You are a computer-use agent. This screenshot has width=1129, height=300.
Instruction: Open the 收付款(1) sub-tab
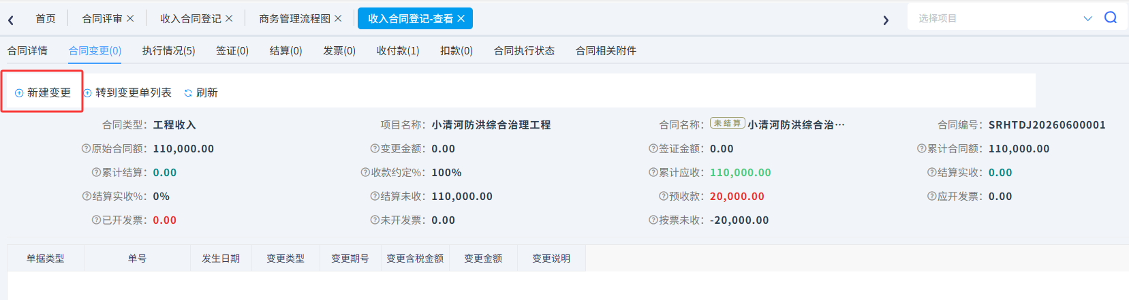tap(398, 50)
